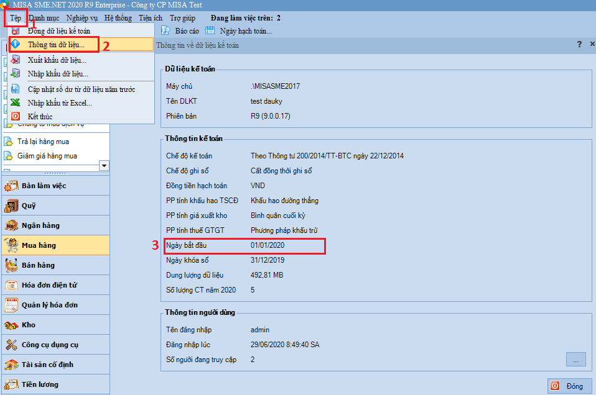Viewport: 596px width, 395px height.
Task: Click the Báo cáo toolbar icon
Action: [165, 30]
